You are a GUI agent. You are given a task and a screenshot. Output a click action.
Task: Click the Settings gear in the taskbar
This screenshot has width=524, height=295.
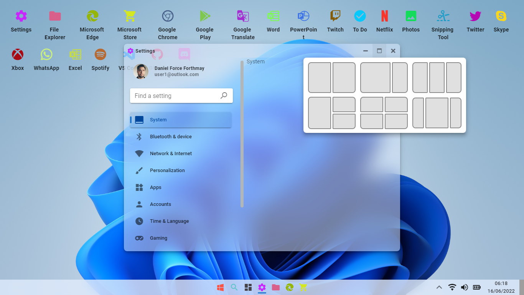pos(262,287)
